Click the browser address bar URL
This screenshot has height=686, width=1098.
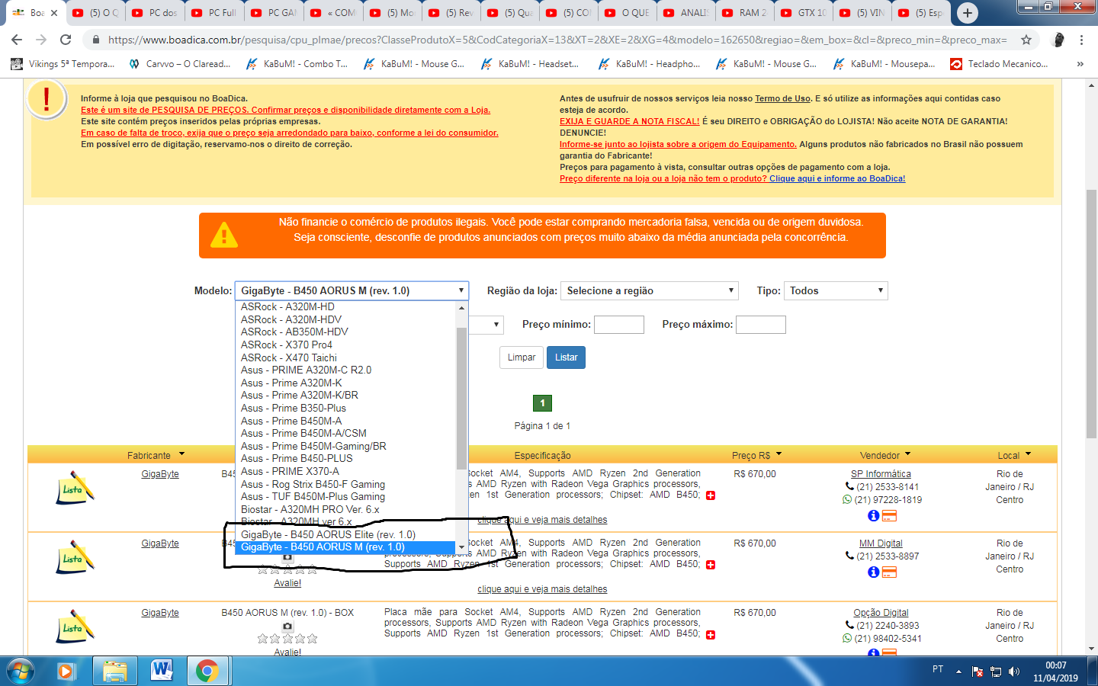click(x=557, y=40)
